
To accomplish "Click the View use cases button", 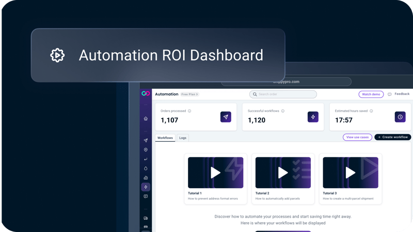I will click(357, 137).
